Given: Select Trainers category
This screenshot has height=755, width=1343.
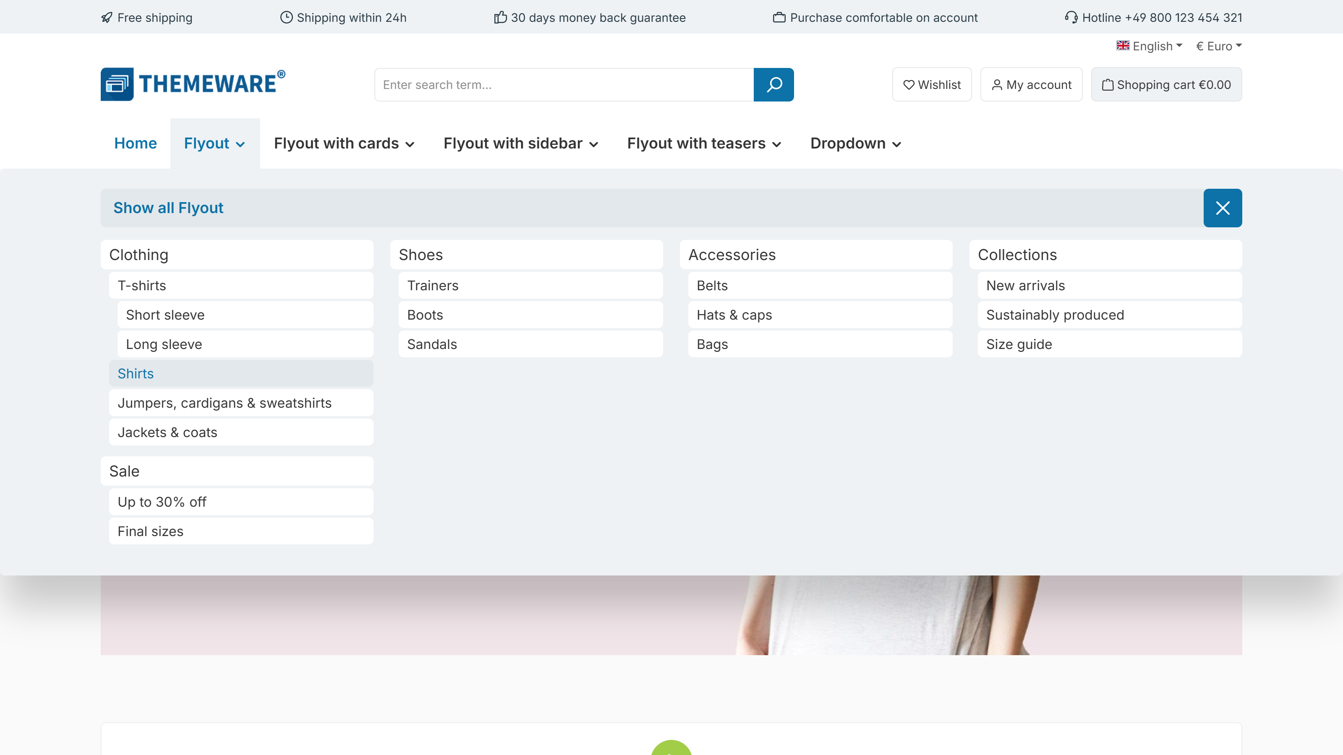Looking at the screenshot, I should point(531,286).
